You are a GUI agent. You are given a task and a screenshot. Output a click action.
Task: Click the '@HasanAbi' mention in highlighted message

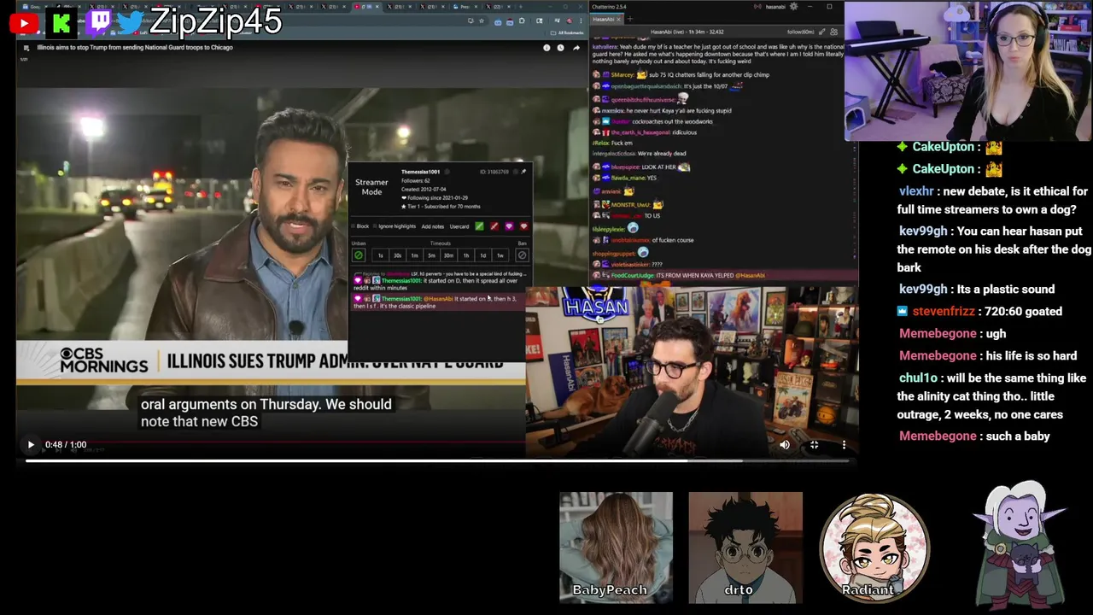[438, 299]
